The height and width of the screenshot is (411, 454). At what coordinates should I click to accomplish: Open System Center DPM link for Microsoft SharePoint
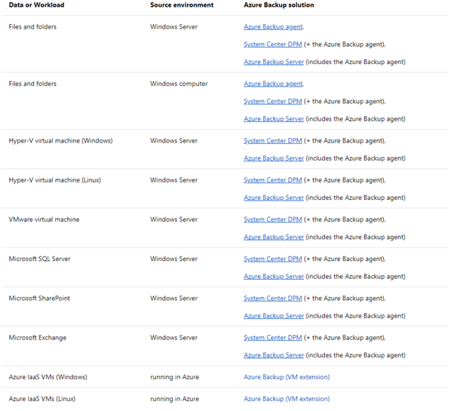(x=273, y=299)
